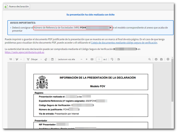
Task: Print the PDF justificante
Action: 156,59
